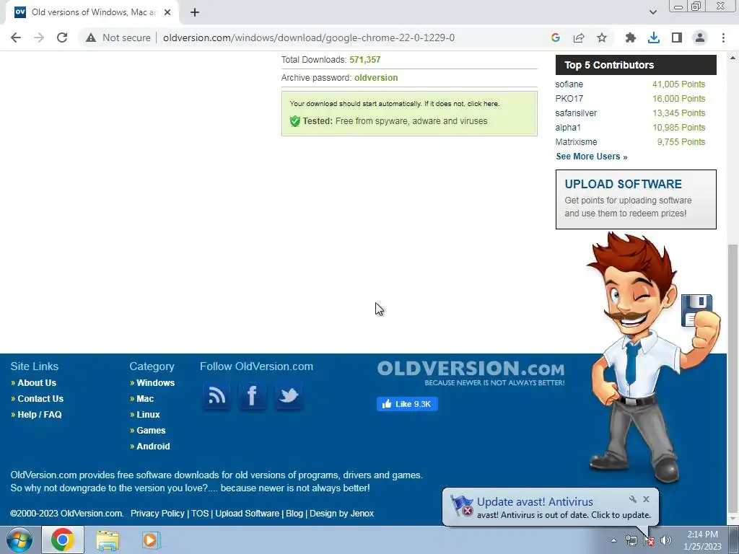The width and height of the screenshot is (739, 554).
Task: Go back to the previous page
Action: tap(16, 38)
